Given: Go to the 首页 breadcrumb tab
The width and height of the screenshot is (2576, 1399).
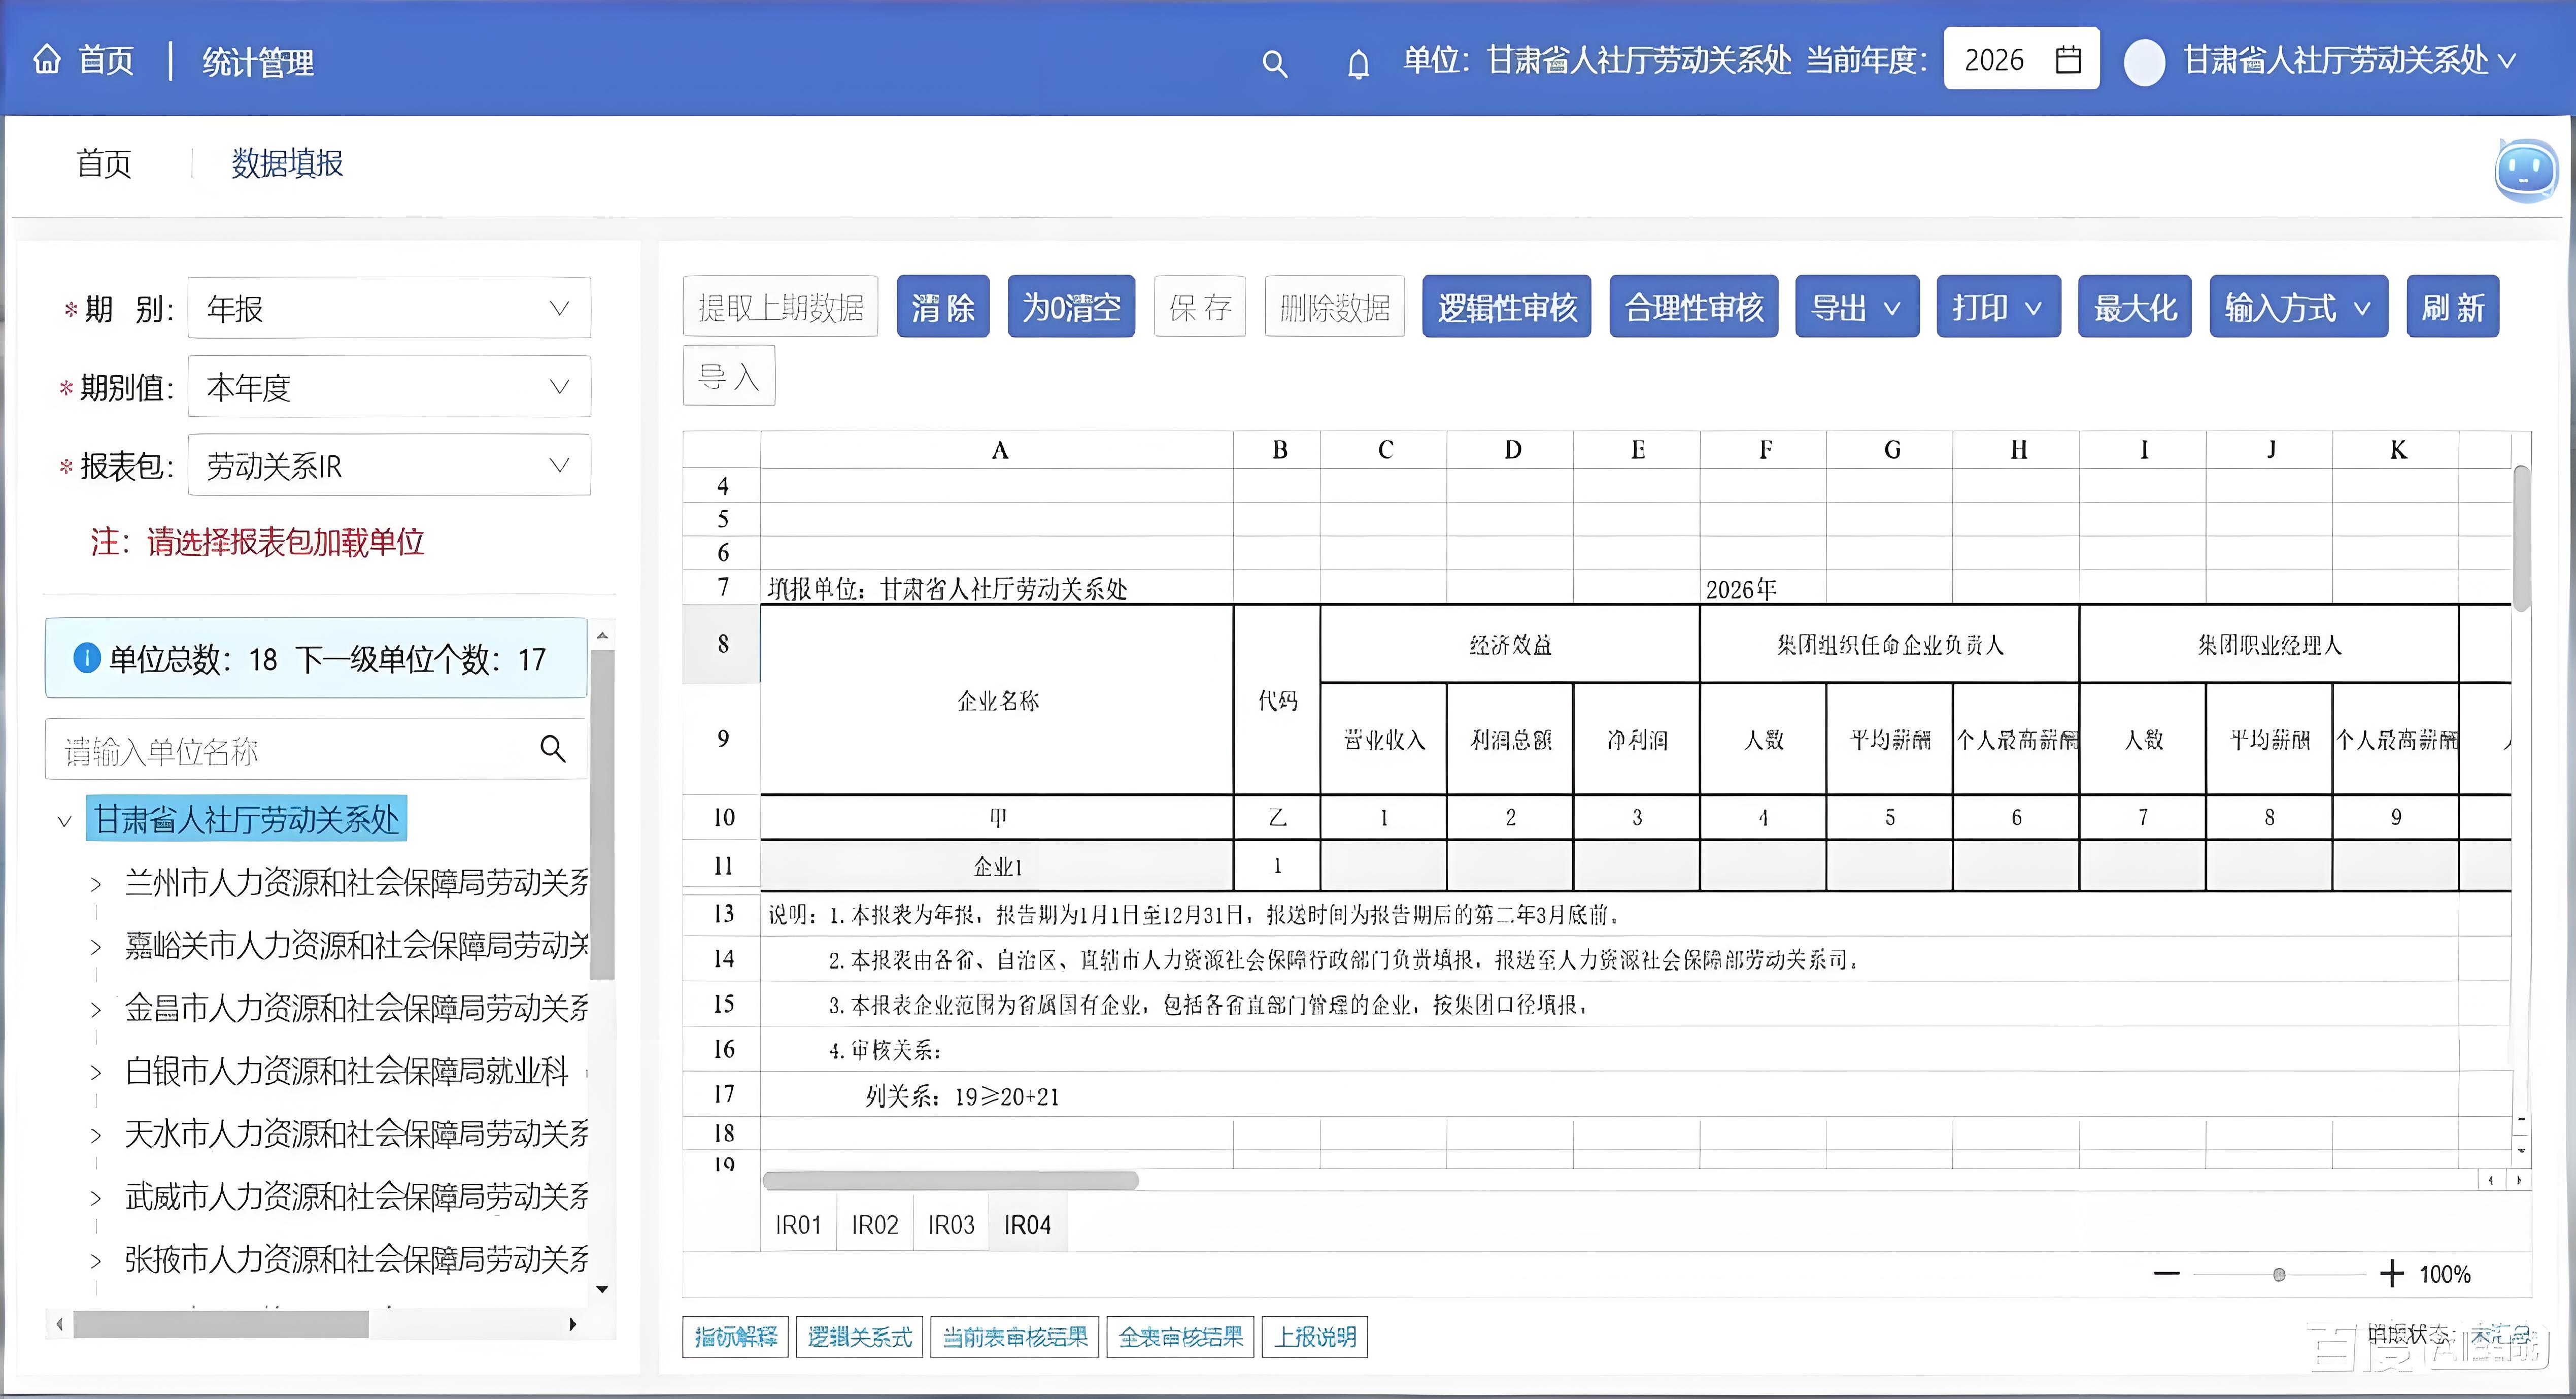Looking at the screenshot, I should pos(104,163).
